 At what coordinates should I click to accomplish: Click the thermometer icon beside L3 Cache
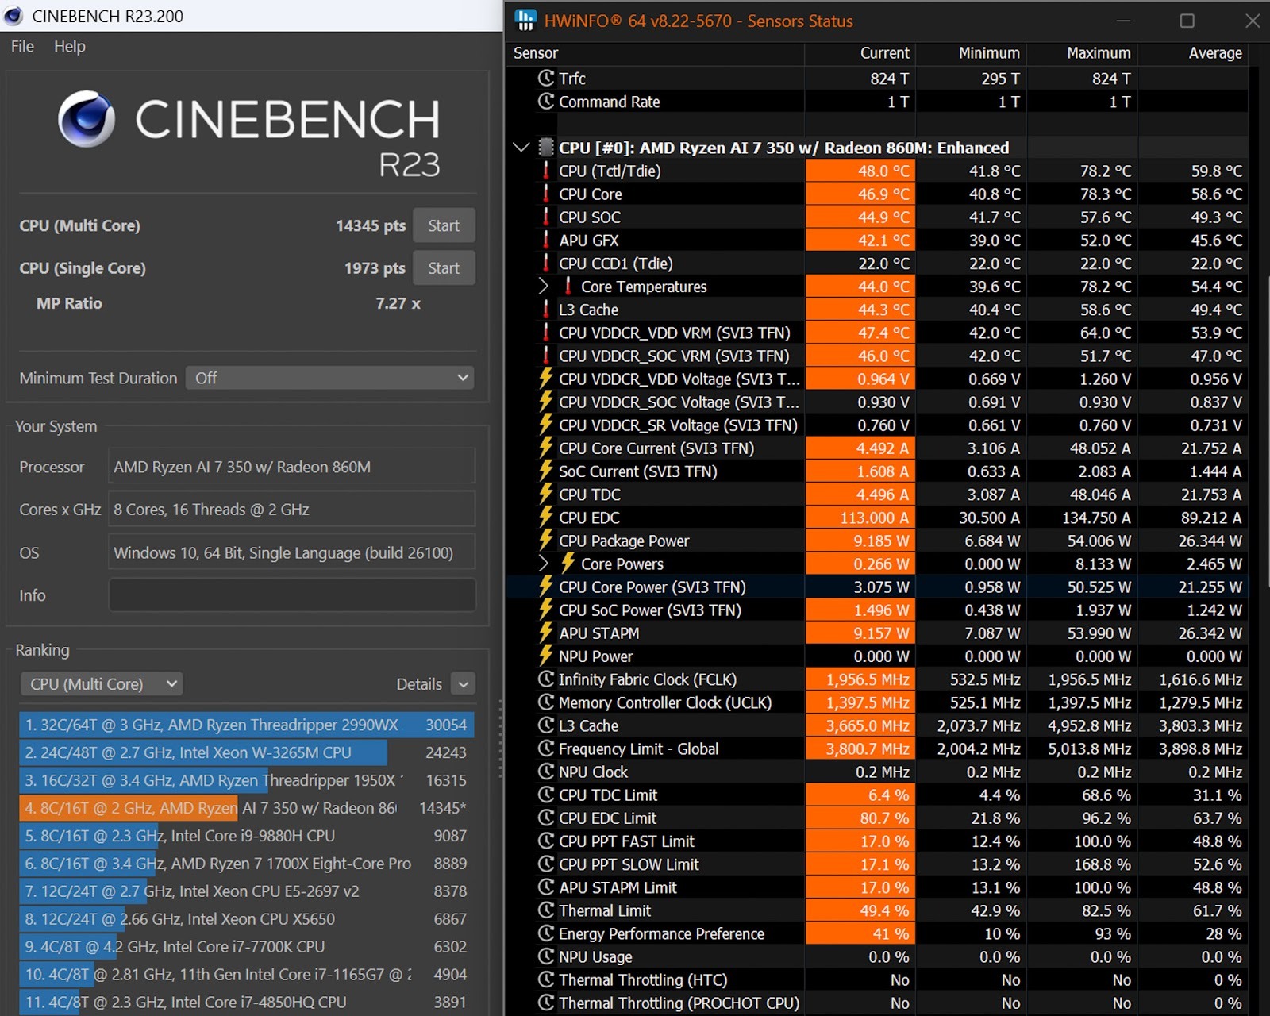click(x=546, y=310)
